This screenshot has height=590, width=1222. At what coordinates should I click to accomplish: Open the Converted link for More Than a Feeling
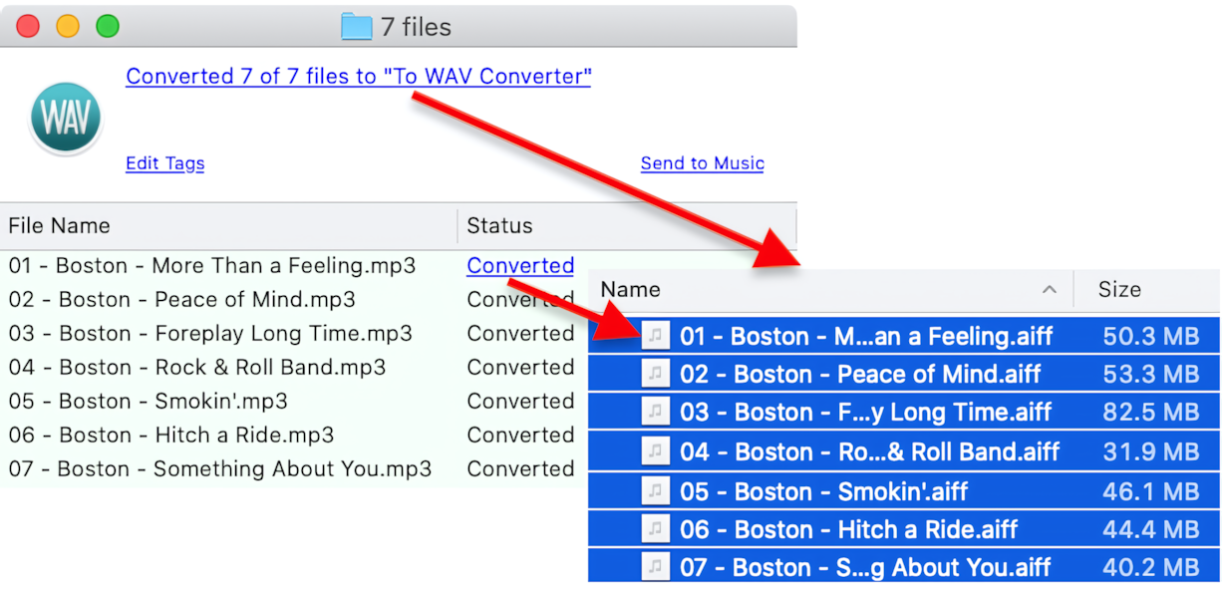tap(520, 265)
